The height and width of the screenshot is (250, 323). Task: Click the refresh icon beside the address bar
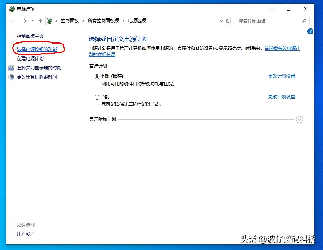tap(228, 21)
